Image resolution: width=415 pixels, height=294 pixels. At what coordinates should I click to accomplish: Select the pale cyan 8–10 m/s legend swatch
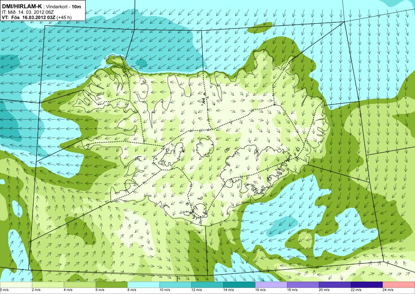click(144, 284)
